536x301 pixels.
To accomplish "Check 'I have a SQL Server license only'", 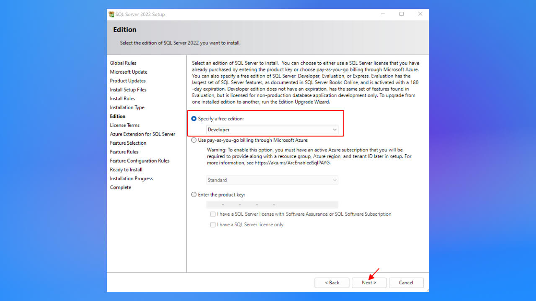I will click(213, 225).
